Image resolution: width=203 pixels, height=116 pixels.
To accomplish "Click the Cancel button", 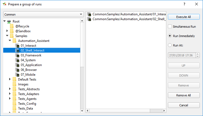I will pos(184,105).
